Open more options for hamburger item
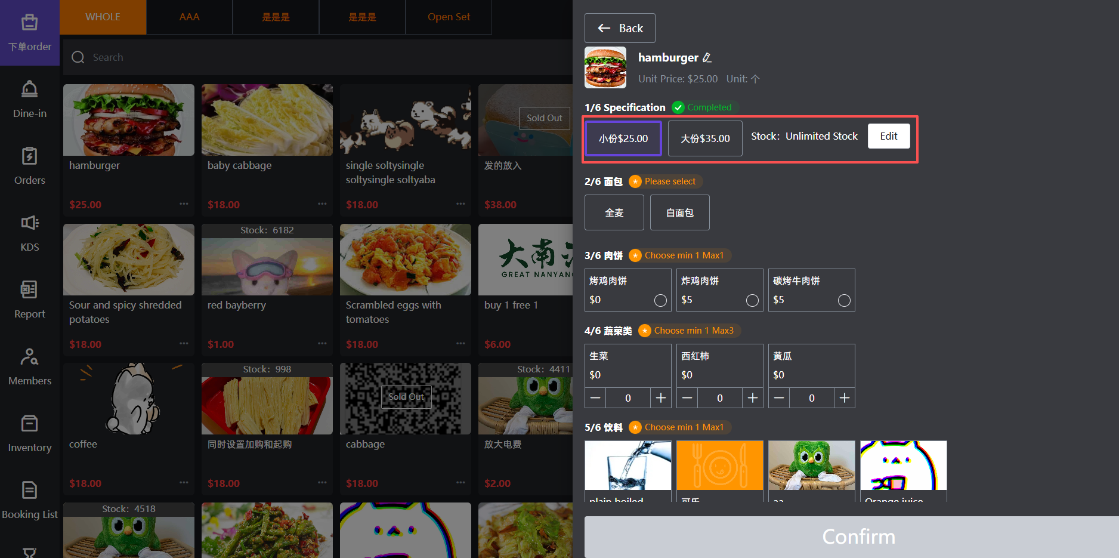 184,204
